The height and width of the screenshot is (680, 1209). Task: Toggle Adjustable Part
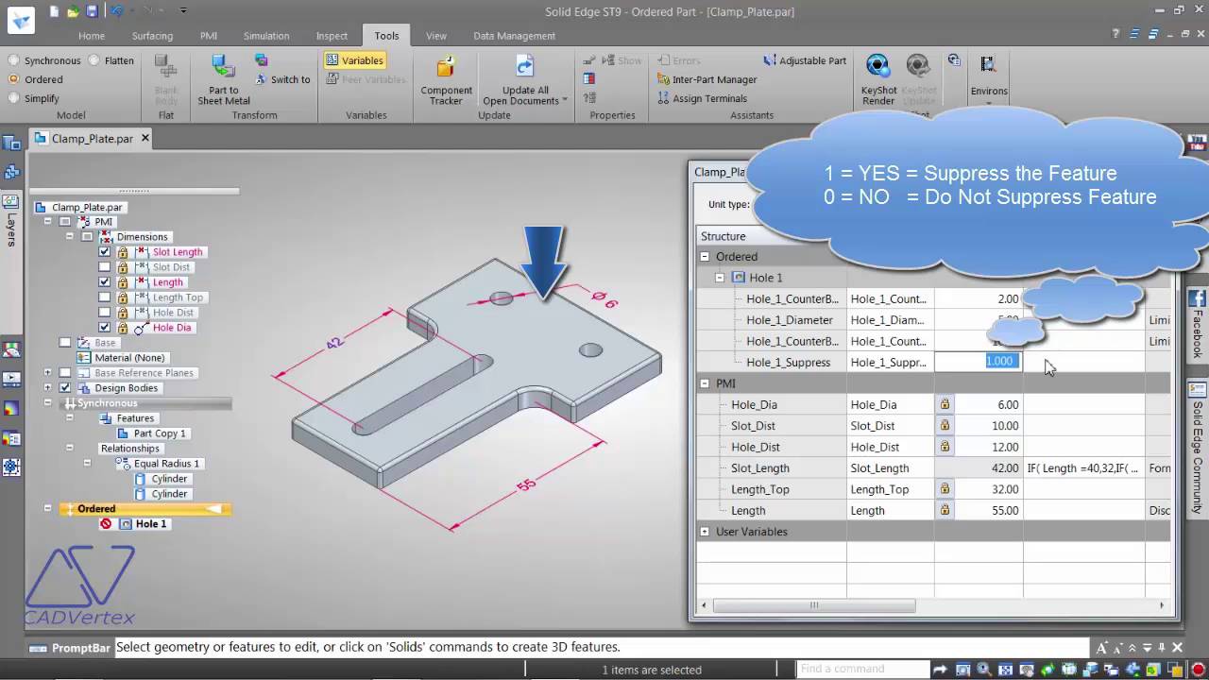point(804,60)
